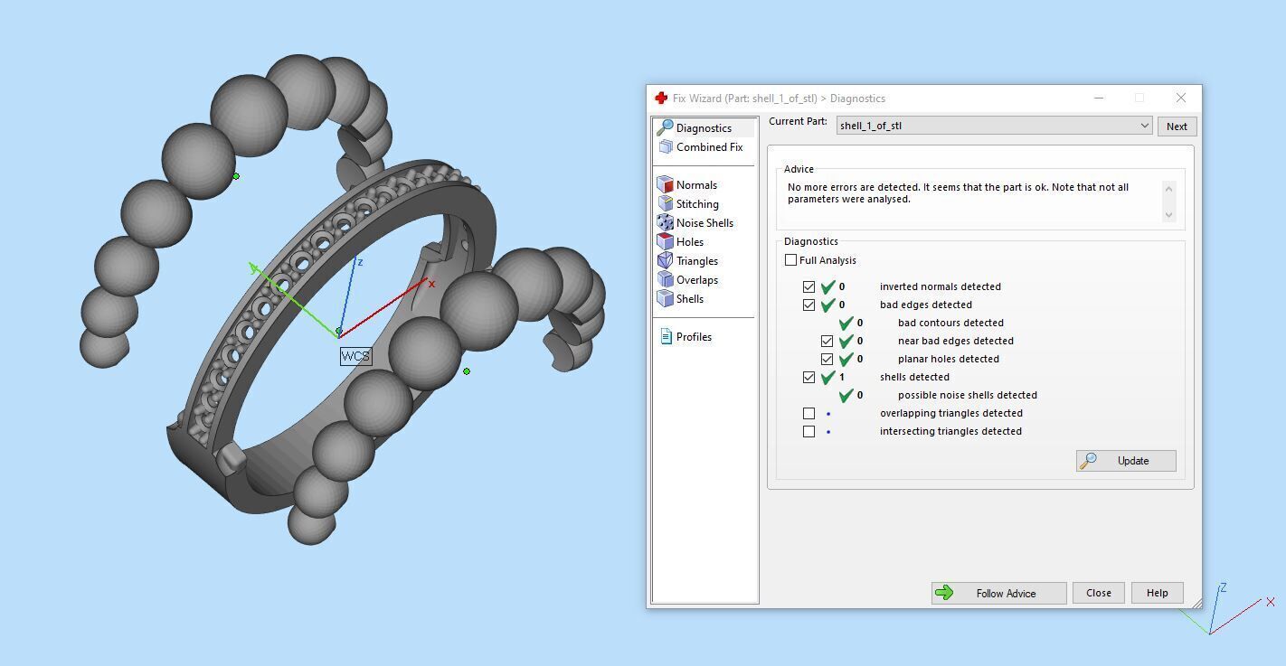The height and width of the screenshot is (666, 1286).
Task: Open Help for the Fix Wizard
Action: (1158, 593)
